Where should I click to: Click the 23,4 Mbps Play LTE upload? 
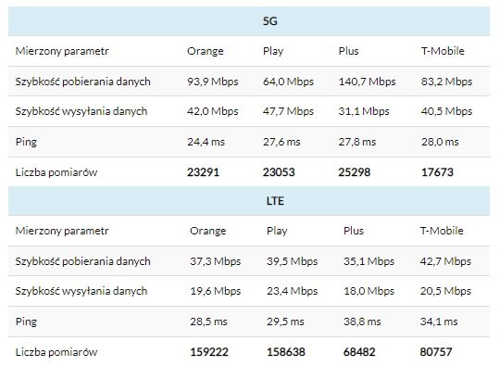pyautogui.click(x=292, y=291)
